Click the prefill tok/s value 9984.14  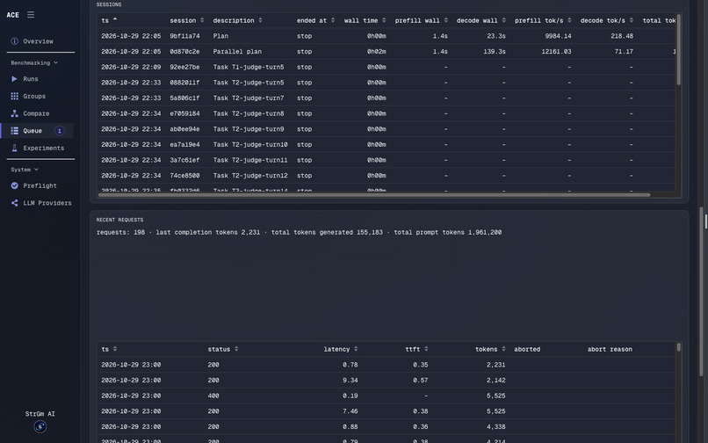pyautogui.click(x=558, y=36)
